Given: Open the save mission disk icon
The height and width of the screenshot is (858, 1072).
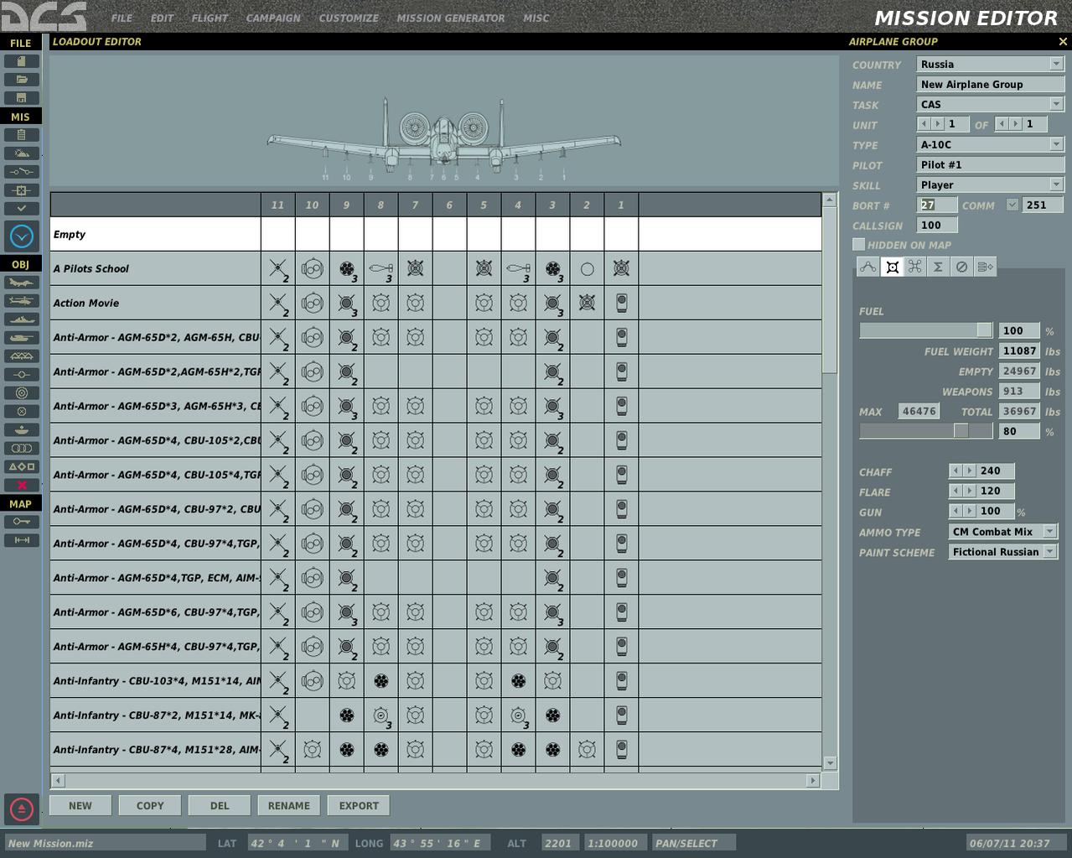Looking at the screenshot, I should (22, 98).
